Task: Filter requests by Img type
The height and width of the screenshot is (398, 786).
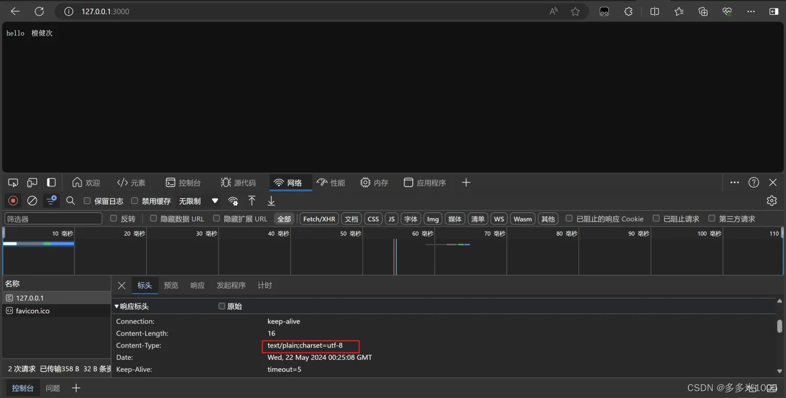Action: point(433,219)
